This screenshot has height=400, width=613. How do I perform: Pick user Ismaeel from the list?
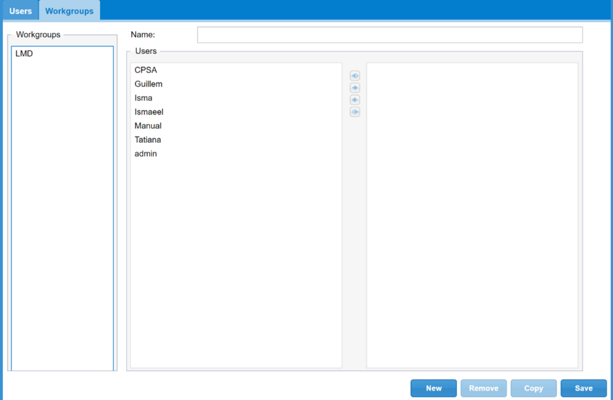click(x=236, y=112)
